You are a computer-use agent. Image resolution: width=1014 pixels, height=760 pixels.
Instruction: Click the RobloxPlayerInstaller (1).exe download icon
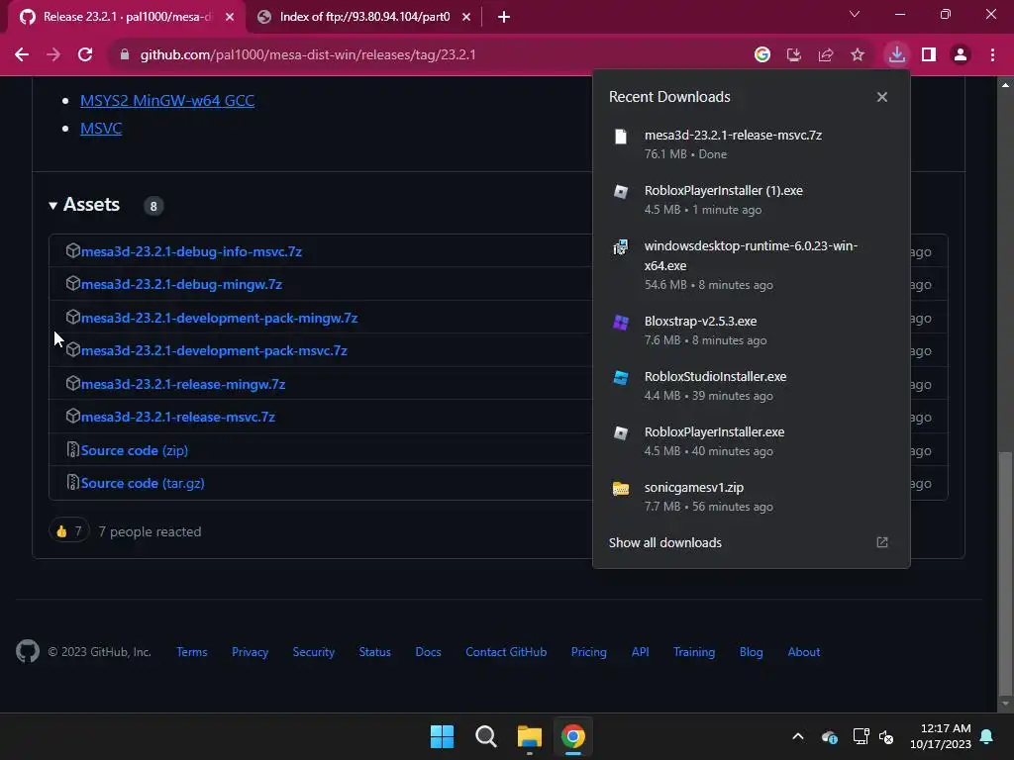pos(621,192)
